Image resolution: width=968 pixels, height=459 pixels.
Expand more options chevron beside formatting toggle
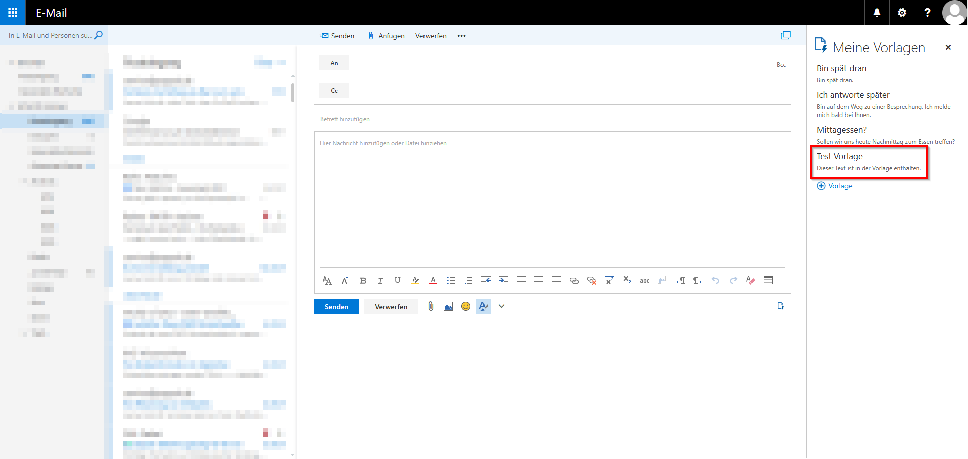[501, 306]
